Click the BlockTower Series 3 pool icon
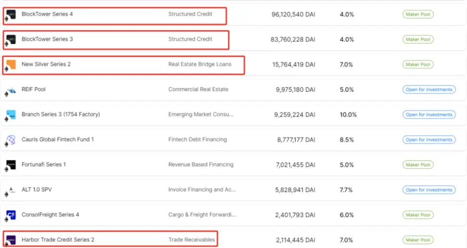Screen dimensions: 467x248 click(11, 39)
